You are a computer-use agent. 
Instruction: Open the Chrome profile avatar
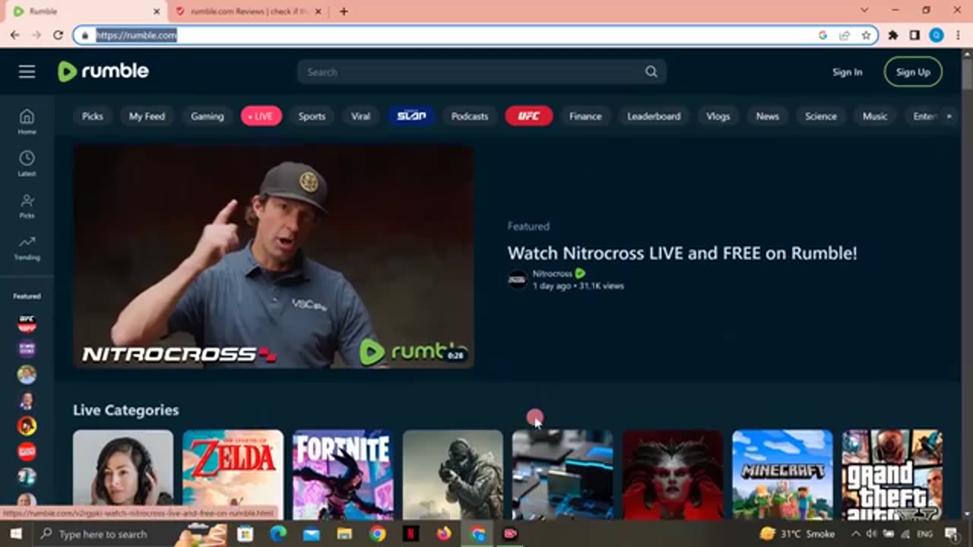click(937, 35)
